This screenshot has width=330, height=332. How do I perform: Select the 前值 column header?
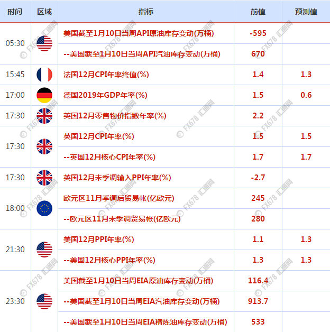[258, 12]
